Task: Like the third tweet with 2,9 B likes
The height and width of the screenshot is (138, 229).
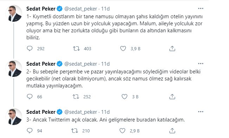Action: [x=122, y=131]
